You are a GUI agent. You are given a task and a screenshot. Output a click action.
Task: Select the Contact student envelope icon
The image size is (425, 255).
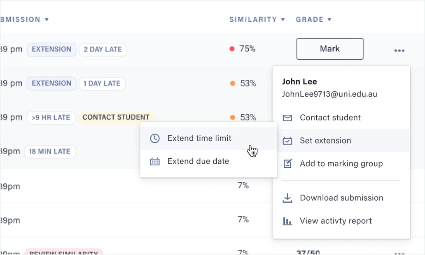(x=287, y=118)
